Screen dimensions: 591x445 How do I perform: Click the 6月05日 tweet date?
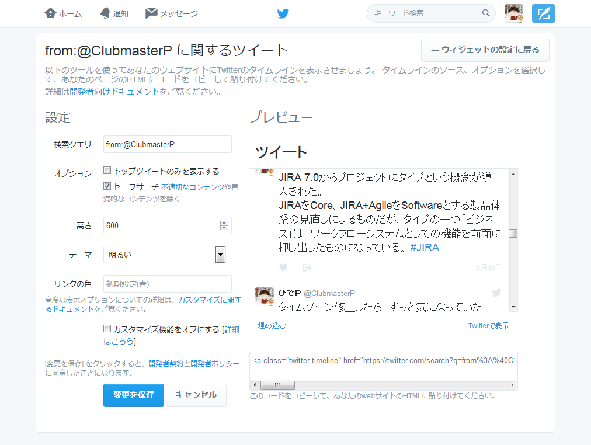tap(488, 267)
